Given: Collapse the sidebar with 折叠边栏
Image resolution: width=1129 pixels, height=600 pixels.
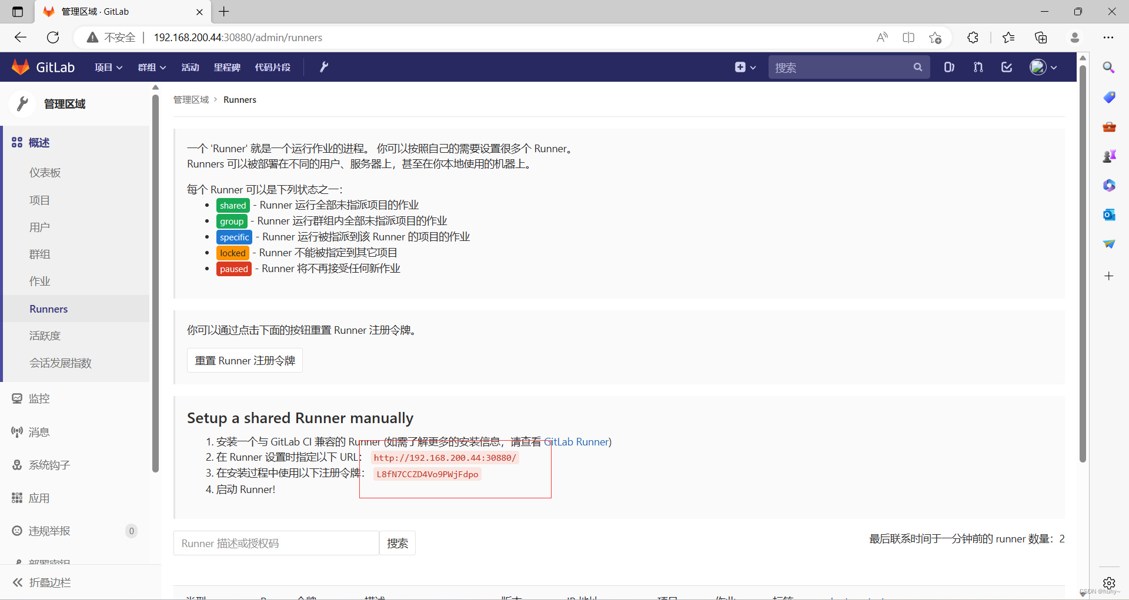Looking at the screenshot, I should coord(41,582).
